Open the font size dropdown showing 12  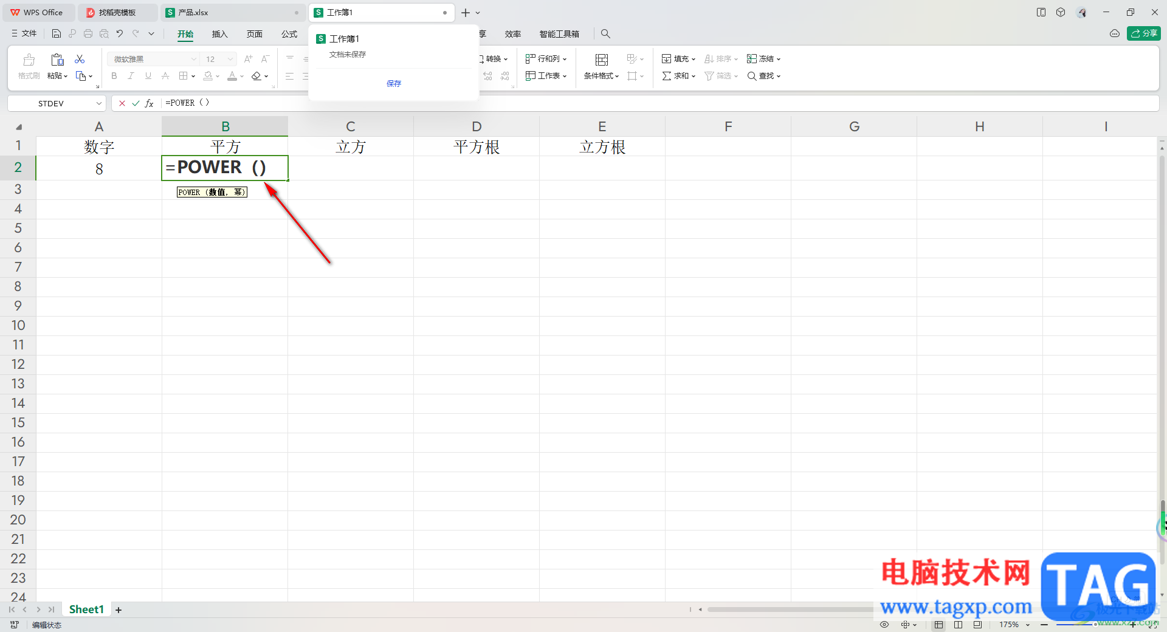point(230,59)
